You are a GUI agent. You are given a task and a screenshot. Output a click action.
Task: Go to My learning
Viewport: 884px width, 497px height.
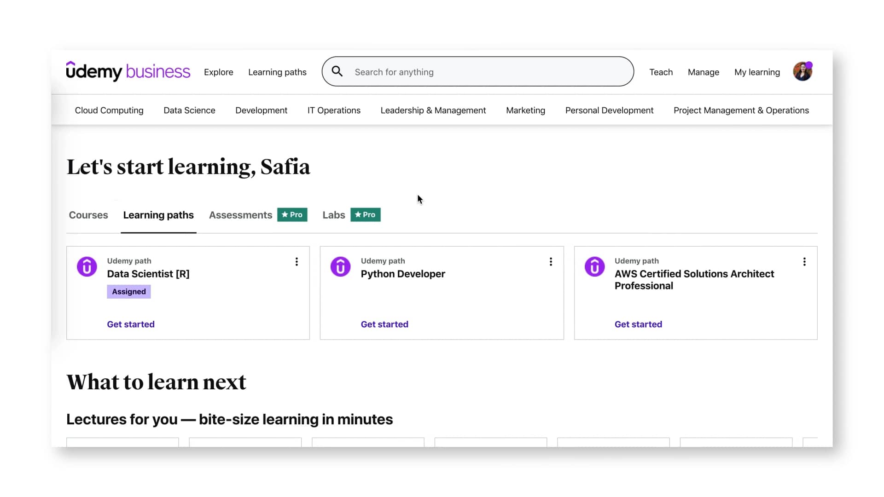coord(757,72)
